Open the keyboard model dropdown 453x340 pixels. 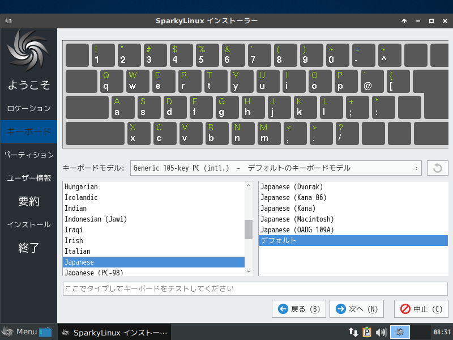pyautogui.click(x=276, y=168)
